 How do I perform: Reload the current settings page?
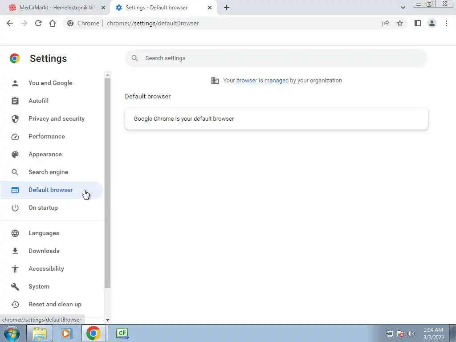click(38, 23)
